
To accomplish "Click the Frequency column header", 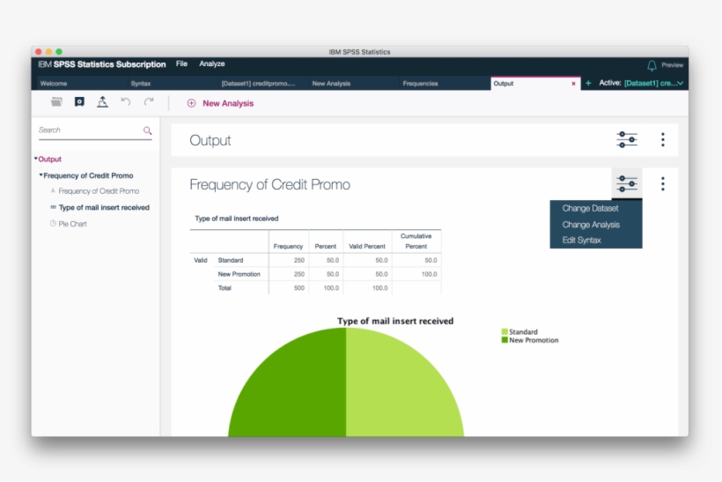I will [x=288, y=246].
